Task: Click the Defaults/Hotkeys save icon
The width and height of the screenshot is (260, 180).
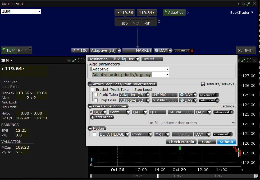Action: (x=203, y=84)
